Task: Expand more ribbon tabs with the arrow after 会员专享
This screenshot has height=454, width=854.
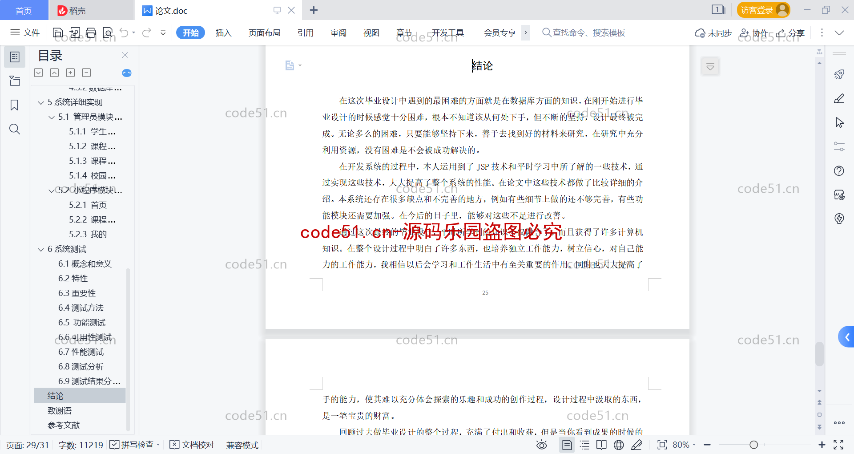Action: (x=526, y=32)
